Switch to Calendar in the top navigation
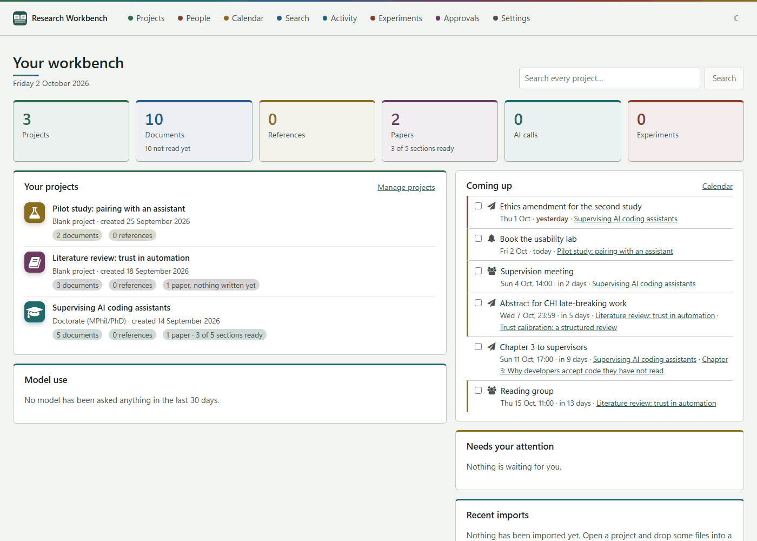The image size is (757, 541). tap(244, 18)
